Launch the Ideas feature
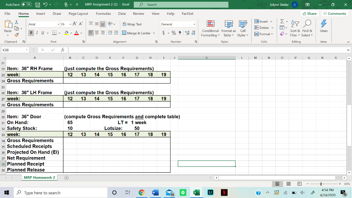 322,29
